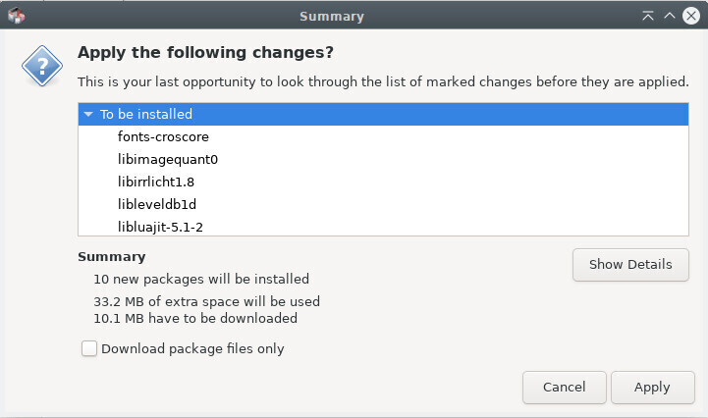This screenshot has height=418, width=708.
Task: Select the To be installed row
Action: [383, 114]
